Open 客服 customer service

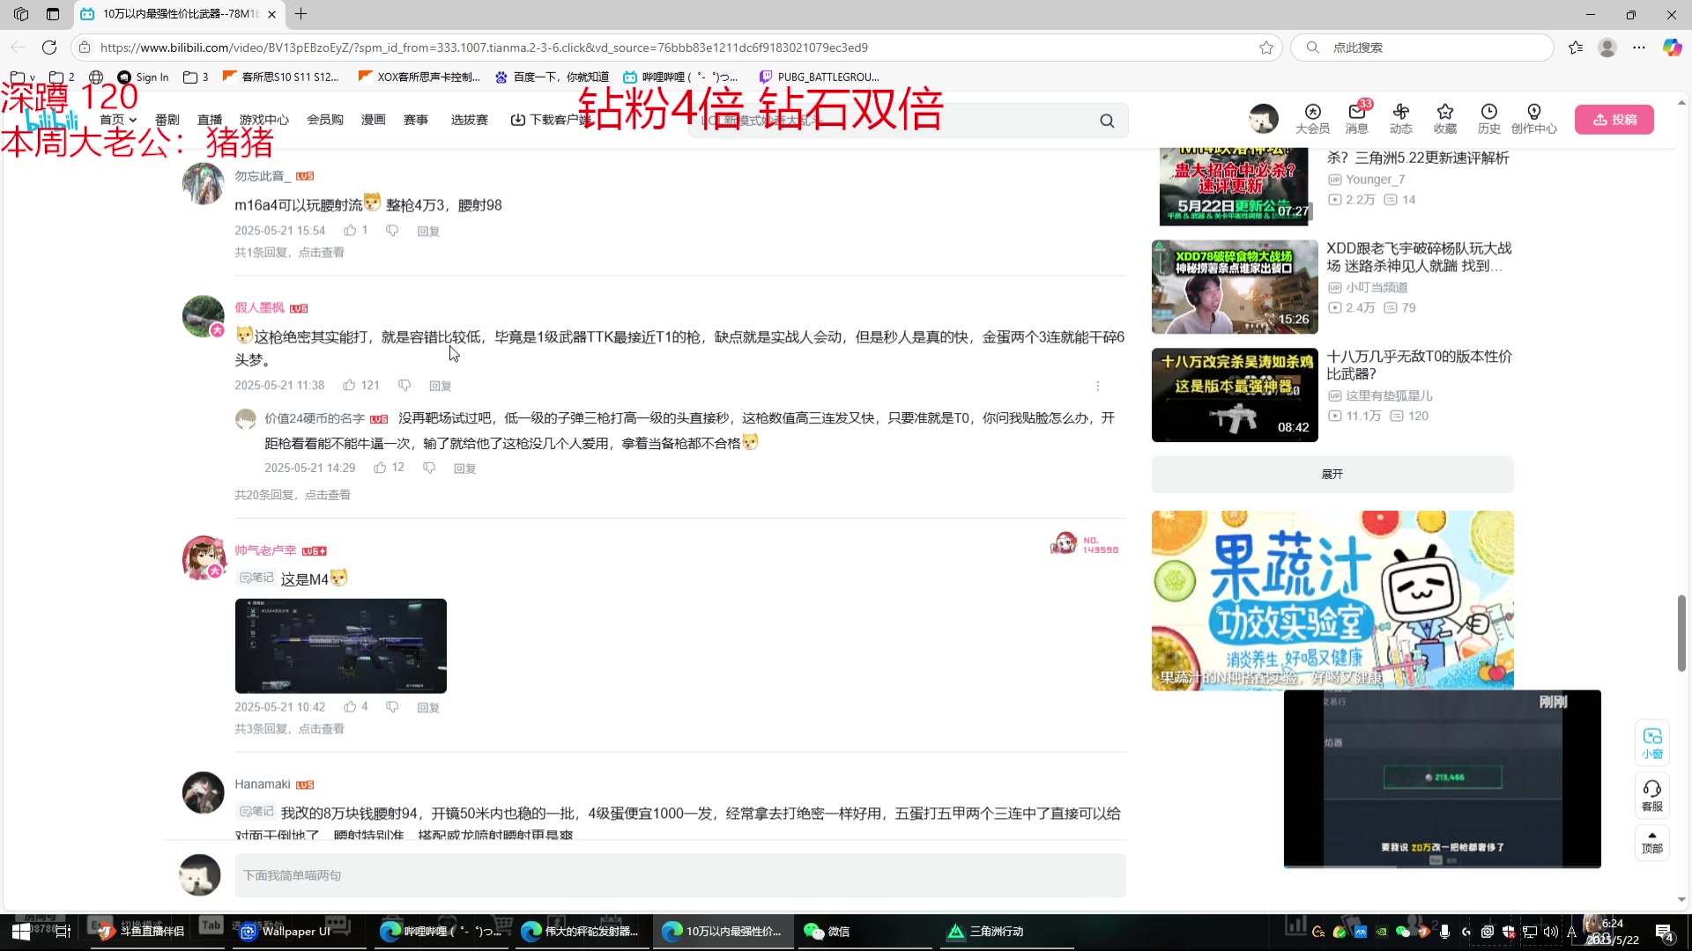pos(1652,796)
